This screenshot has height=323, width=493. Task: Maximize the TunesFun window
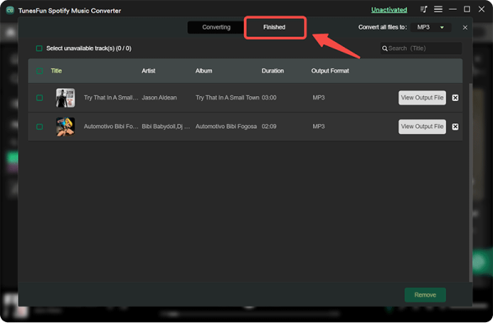coord(467,9)
